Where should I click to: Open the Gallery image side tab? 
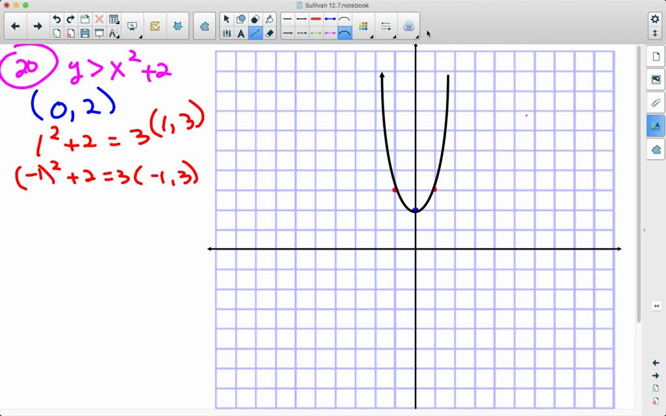(x=656, y=80)
